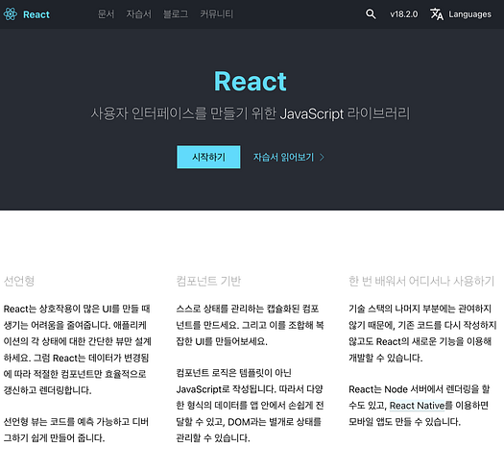The image size is (504, 472).
Task: Click the 컴포넌트 기반 heading
Action: coord(208,281)
